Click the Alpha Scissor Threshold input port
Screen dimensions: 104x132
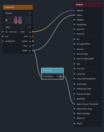pyautogui.click(x=74, y=104)
